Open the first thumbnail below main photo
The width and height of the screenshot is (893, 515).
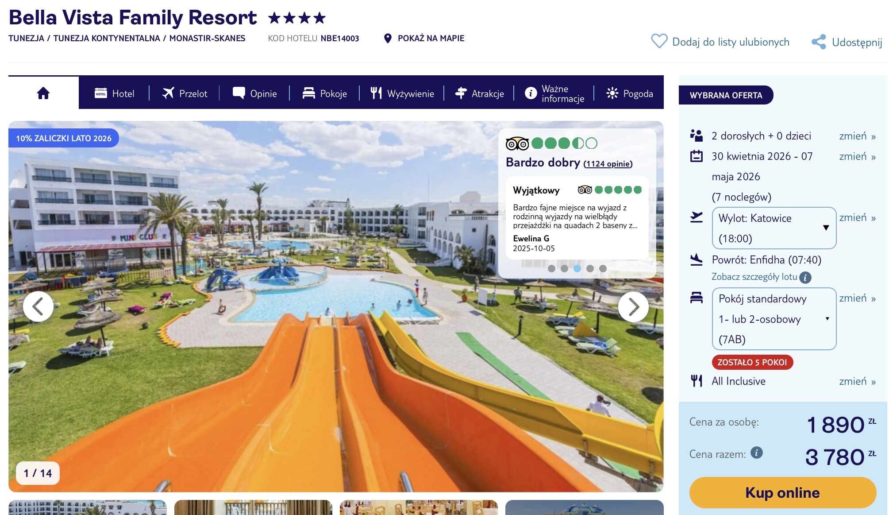click(88, 507)
